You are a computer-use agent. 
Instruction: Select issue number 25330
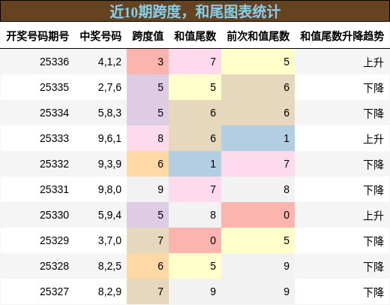pyautogui.click(x=54, y=215)
